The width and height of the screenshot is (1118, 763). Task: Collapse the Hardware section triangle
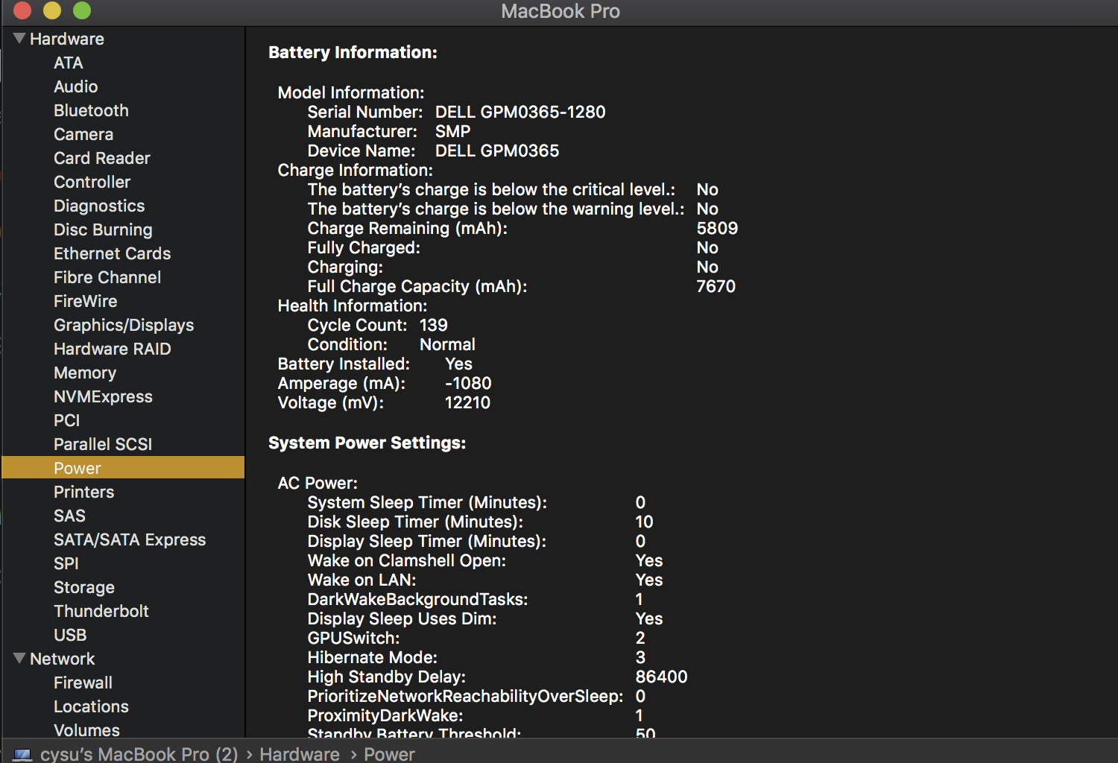click(x=19, y=38)
